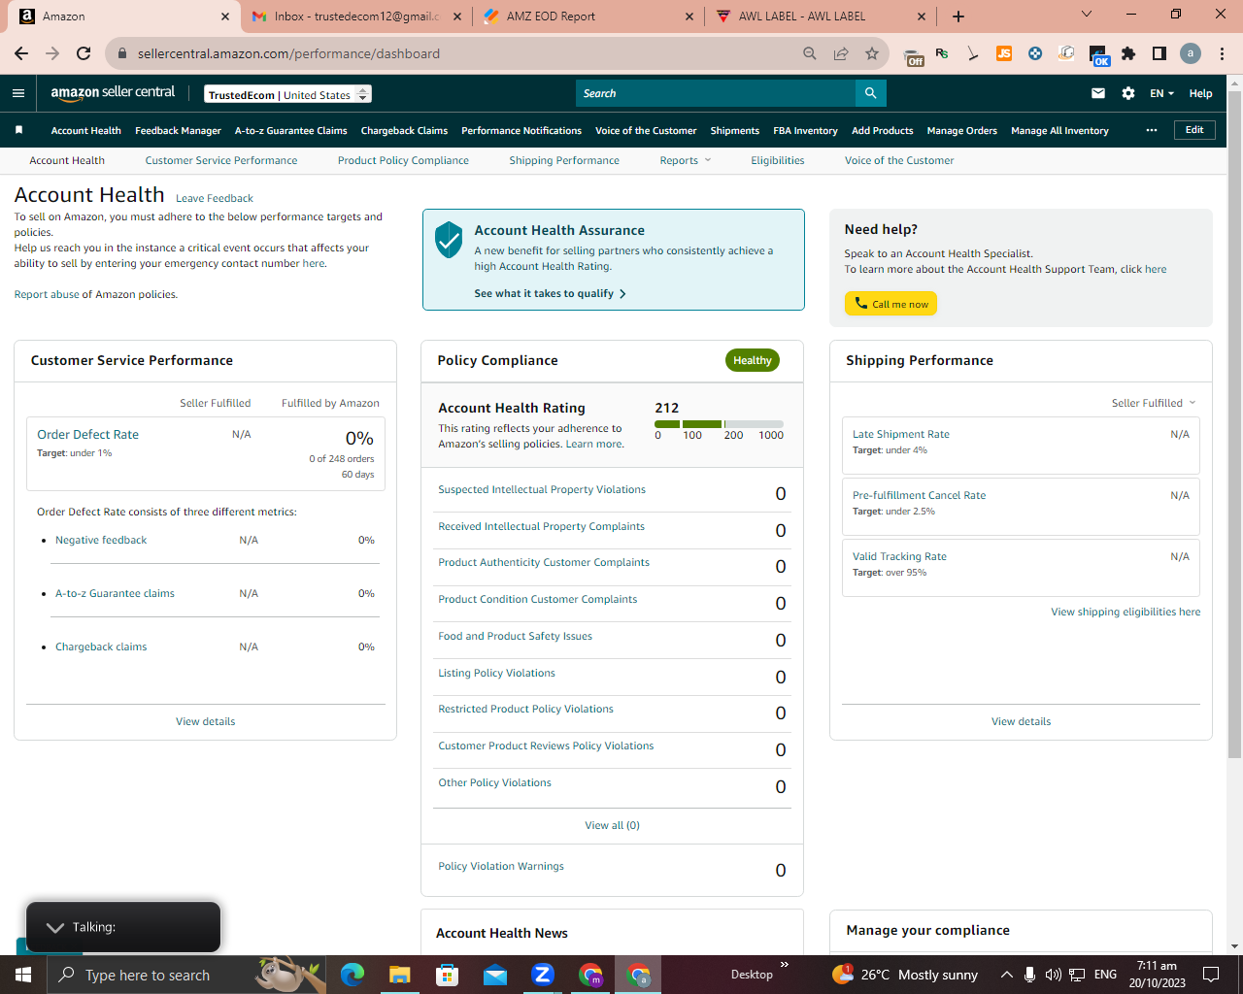Open Zoom from the taskbar
This screenshot has width=1243, height=994.
pyautogui.click(x=542, y=974)
